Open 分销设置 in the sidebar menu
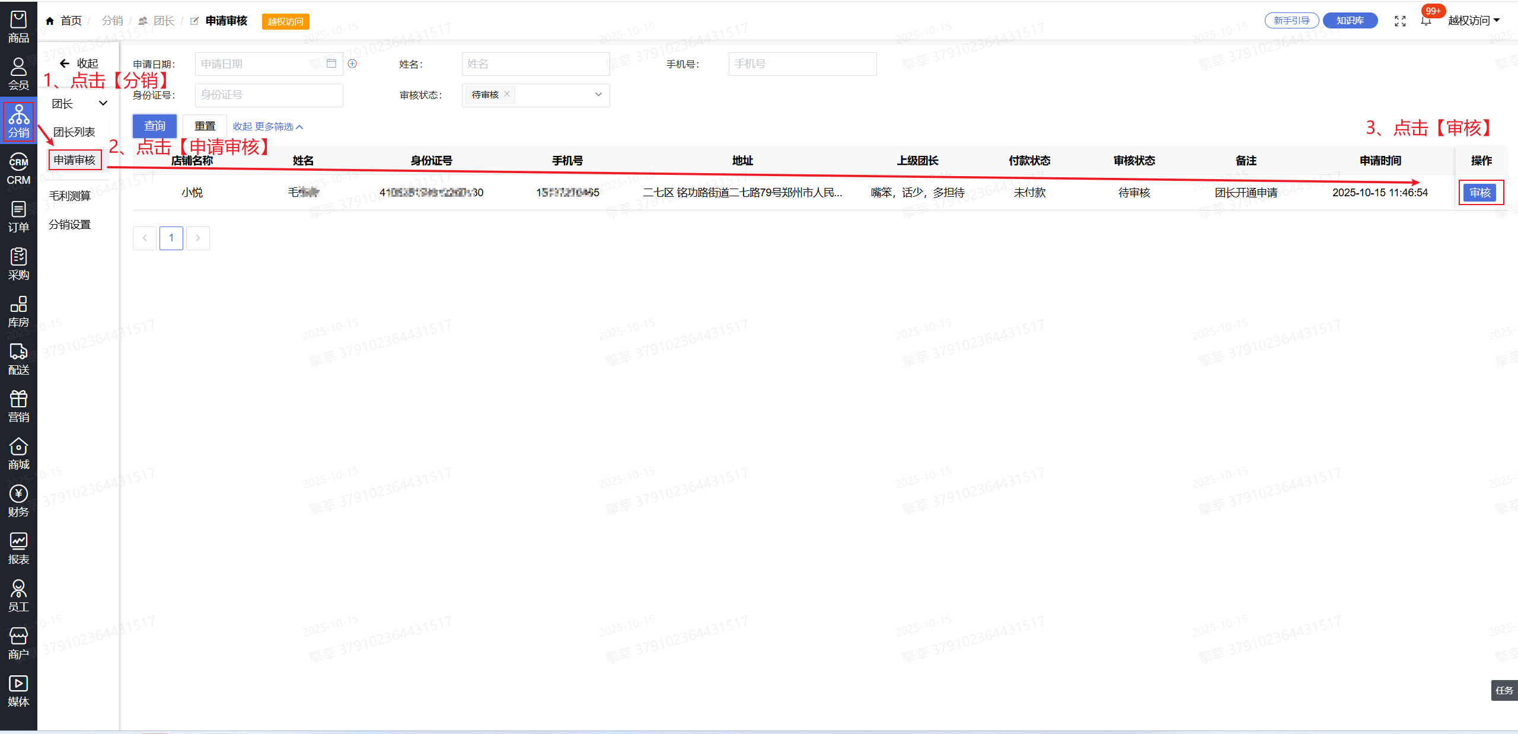 70,225
